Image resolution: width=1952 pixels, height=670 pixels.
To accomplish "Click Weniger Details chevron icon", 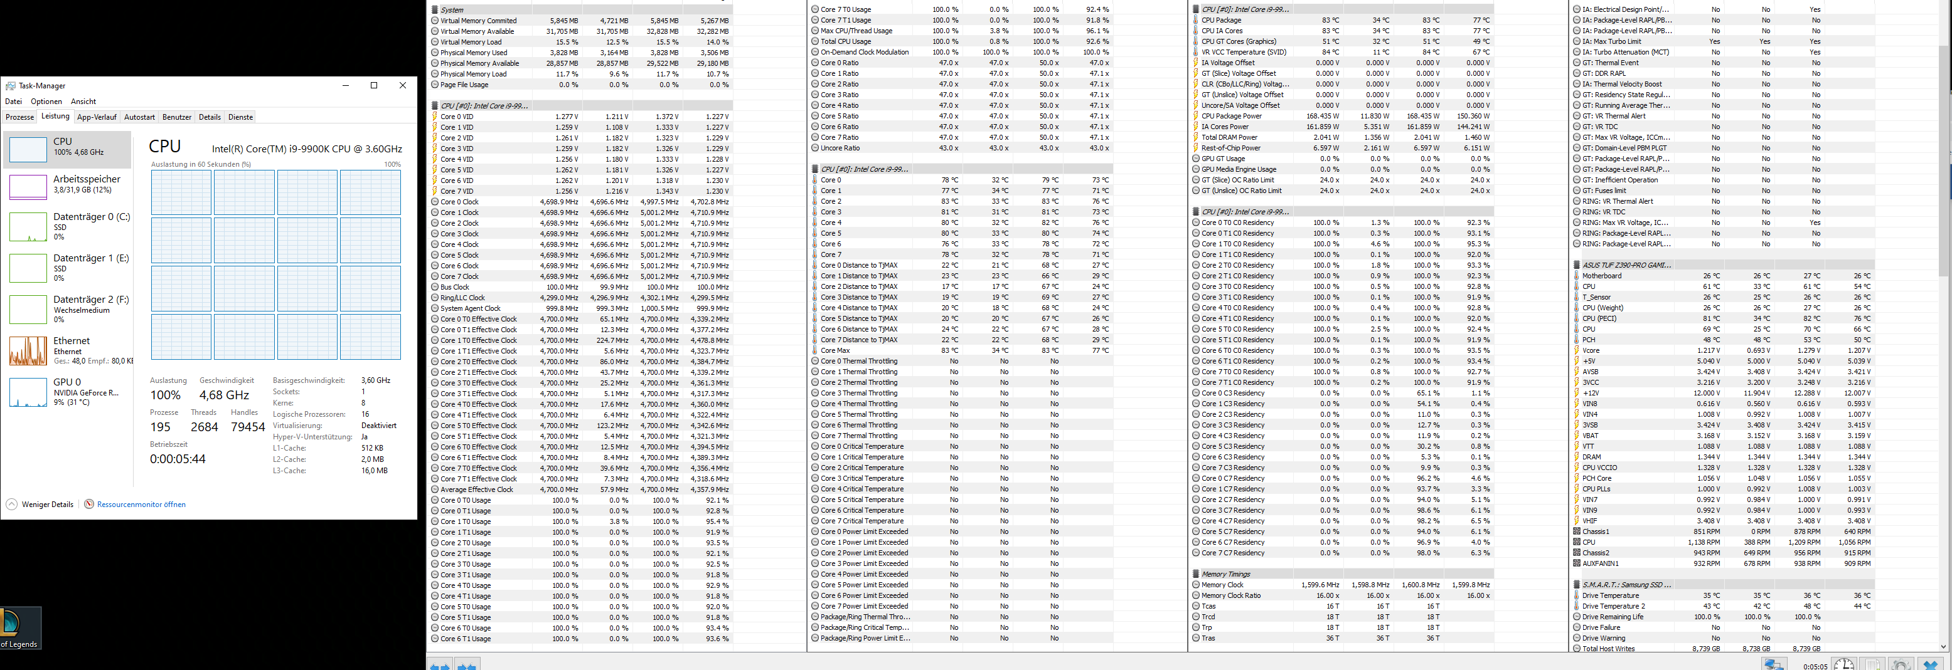I will 11,504.
